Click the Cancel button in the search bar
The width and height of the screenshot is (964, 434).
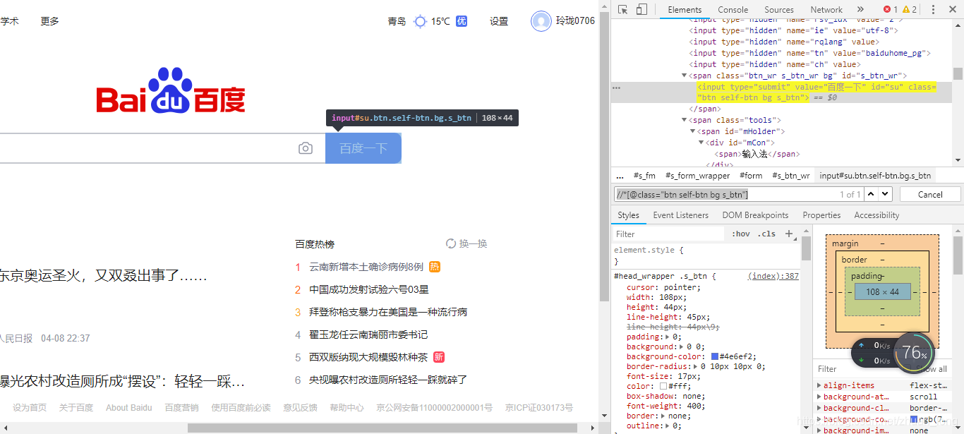tap(930, 193)
